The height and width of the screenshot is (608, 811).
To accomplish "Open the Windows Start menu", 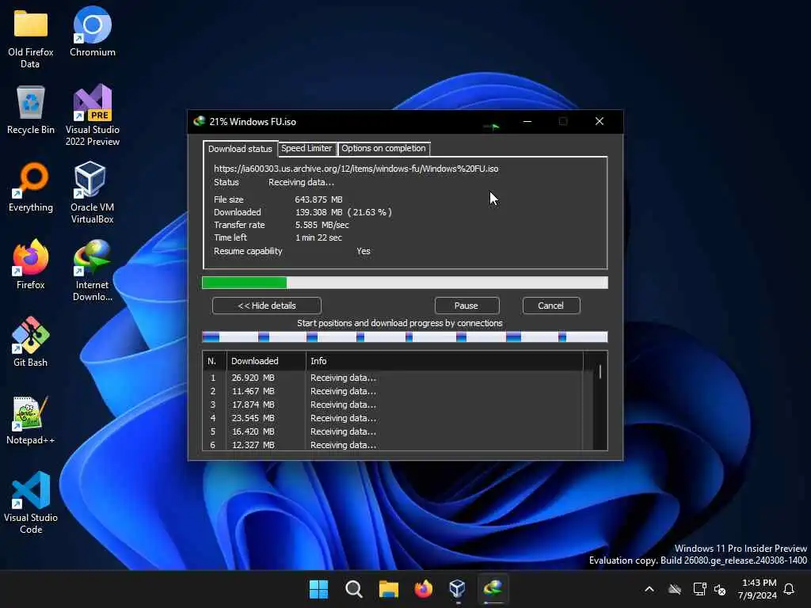I will pyautogui.click(x=318, y=589).
